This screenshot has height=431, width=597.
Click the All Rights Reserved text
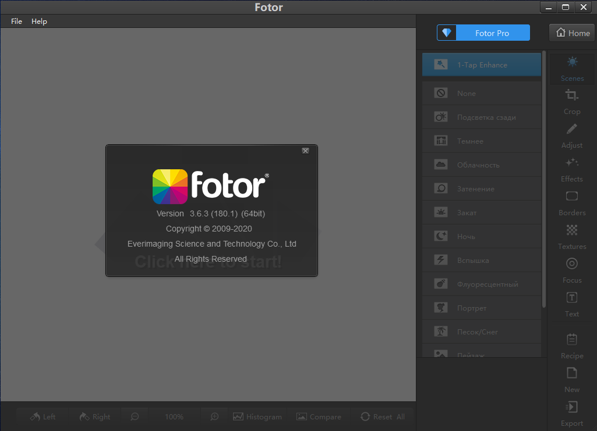[210, 259]
